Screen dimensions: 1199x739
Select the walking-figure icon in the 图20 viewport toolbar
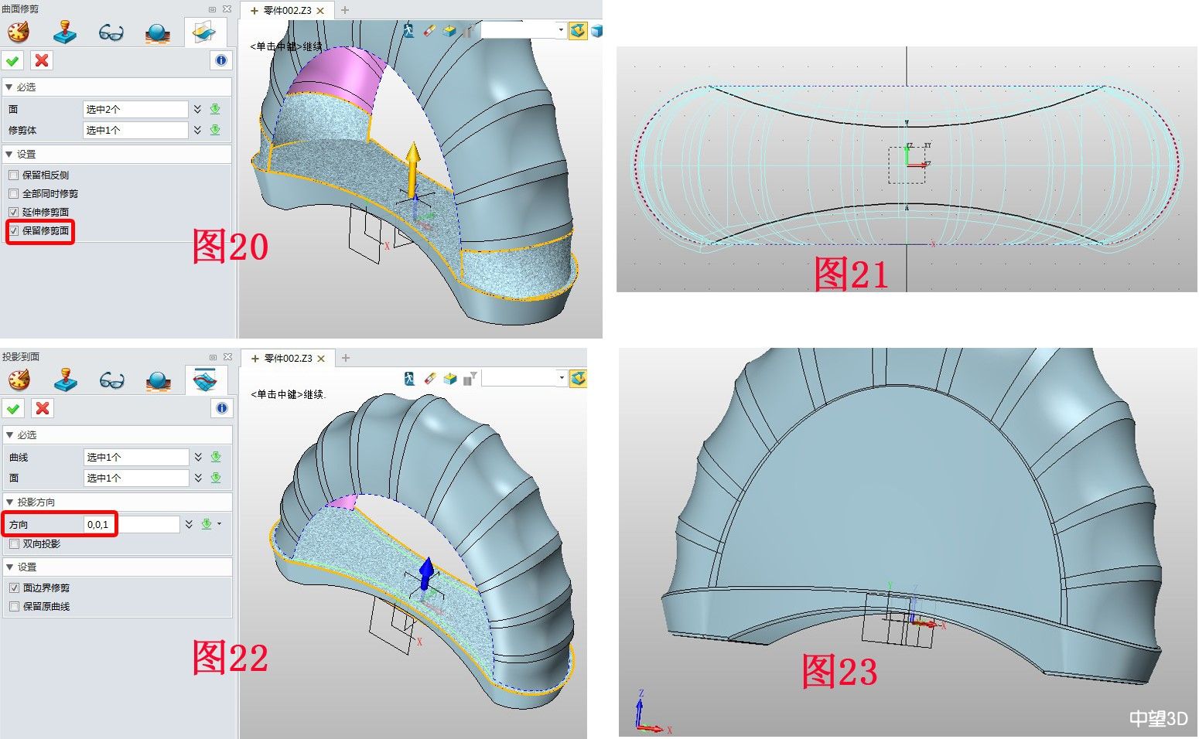tap(408, 29)
